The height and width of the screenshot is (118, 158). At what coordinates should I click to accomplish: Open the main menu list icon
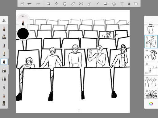click(x=22, y=4)
